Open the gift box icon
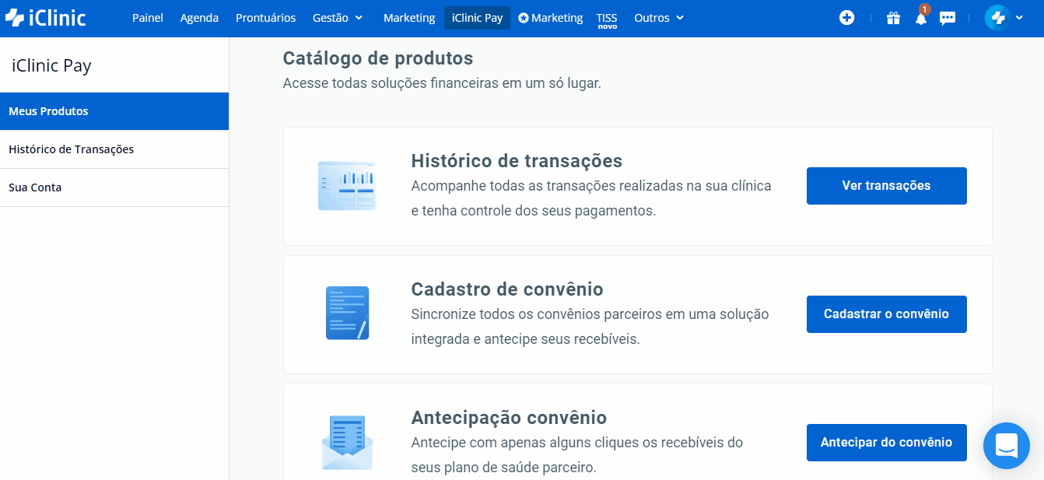The height and width of the screenshot is (480, 1044). 893,18
